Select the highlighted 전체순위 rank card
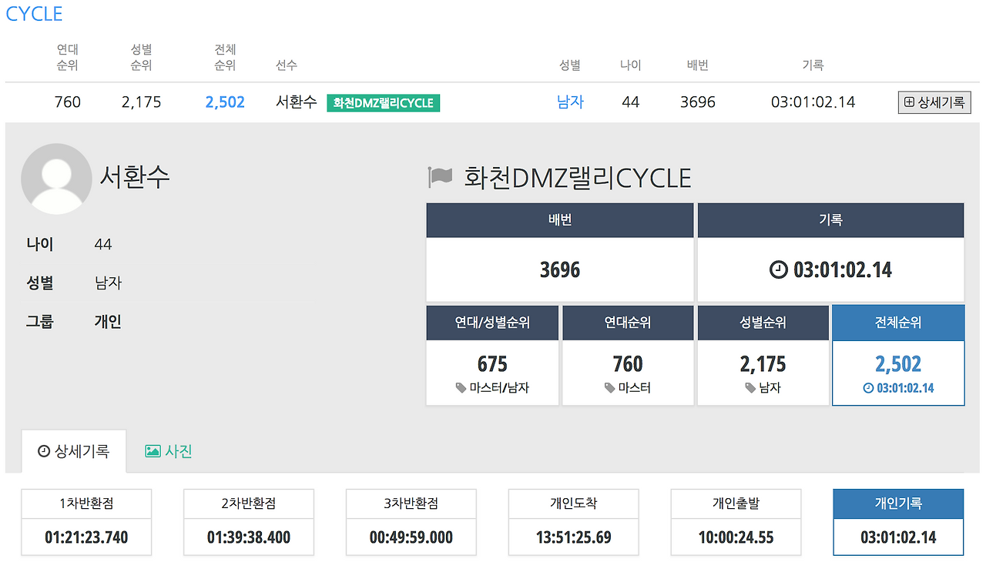Viewport: 986px width, 562px height. 897,354
